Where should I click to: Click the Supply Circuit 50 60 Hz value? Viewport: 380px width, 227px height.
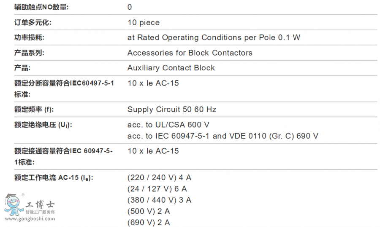172,109
